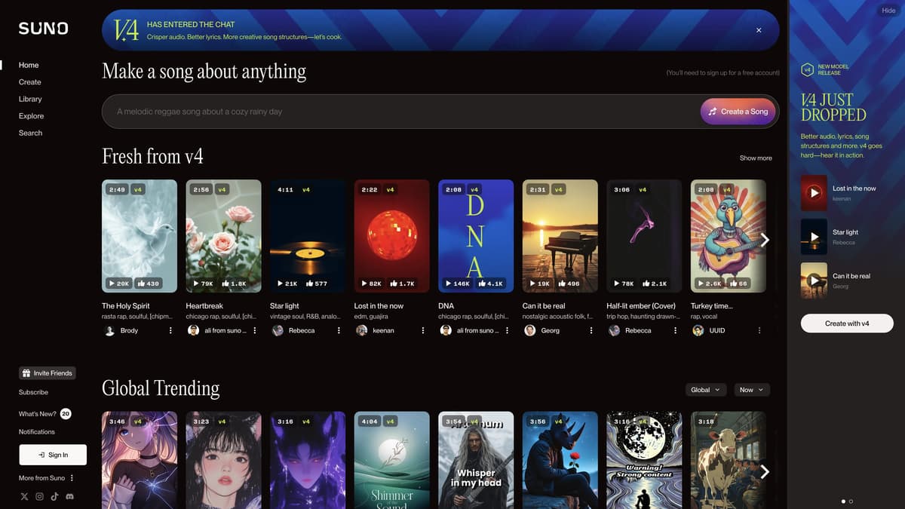Open Notifications in the sidebar
Screen dimensions: 905x509
(37, 432)
